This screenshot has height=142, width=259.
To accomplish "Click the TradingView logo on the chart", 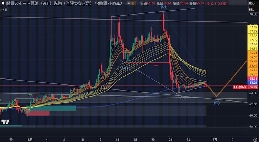I will [5, 122].
